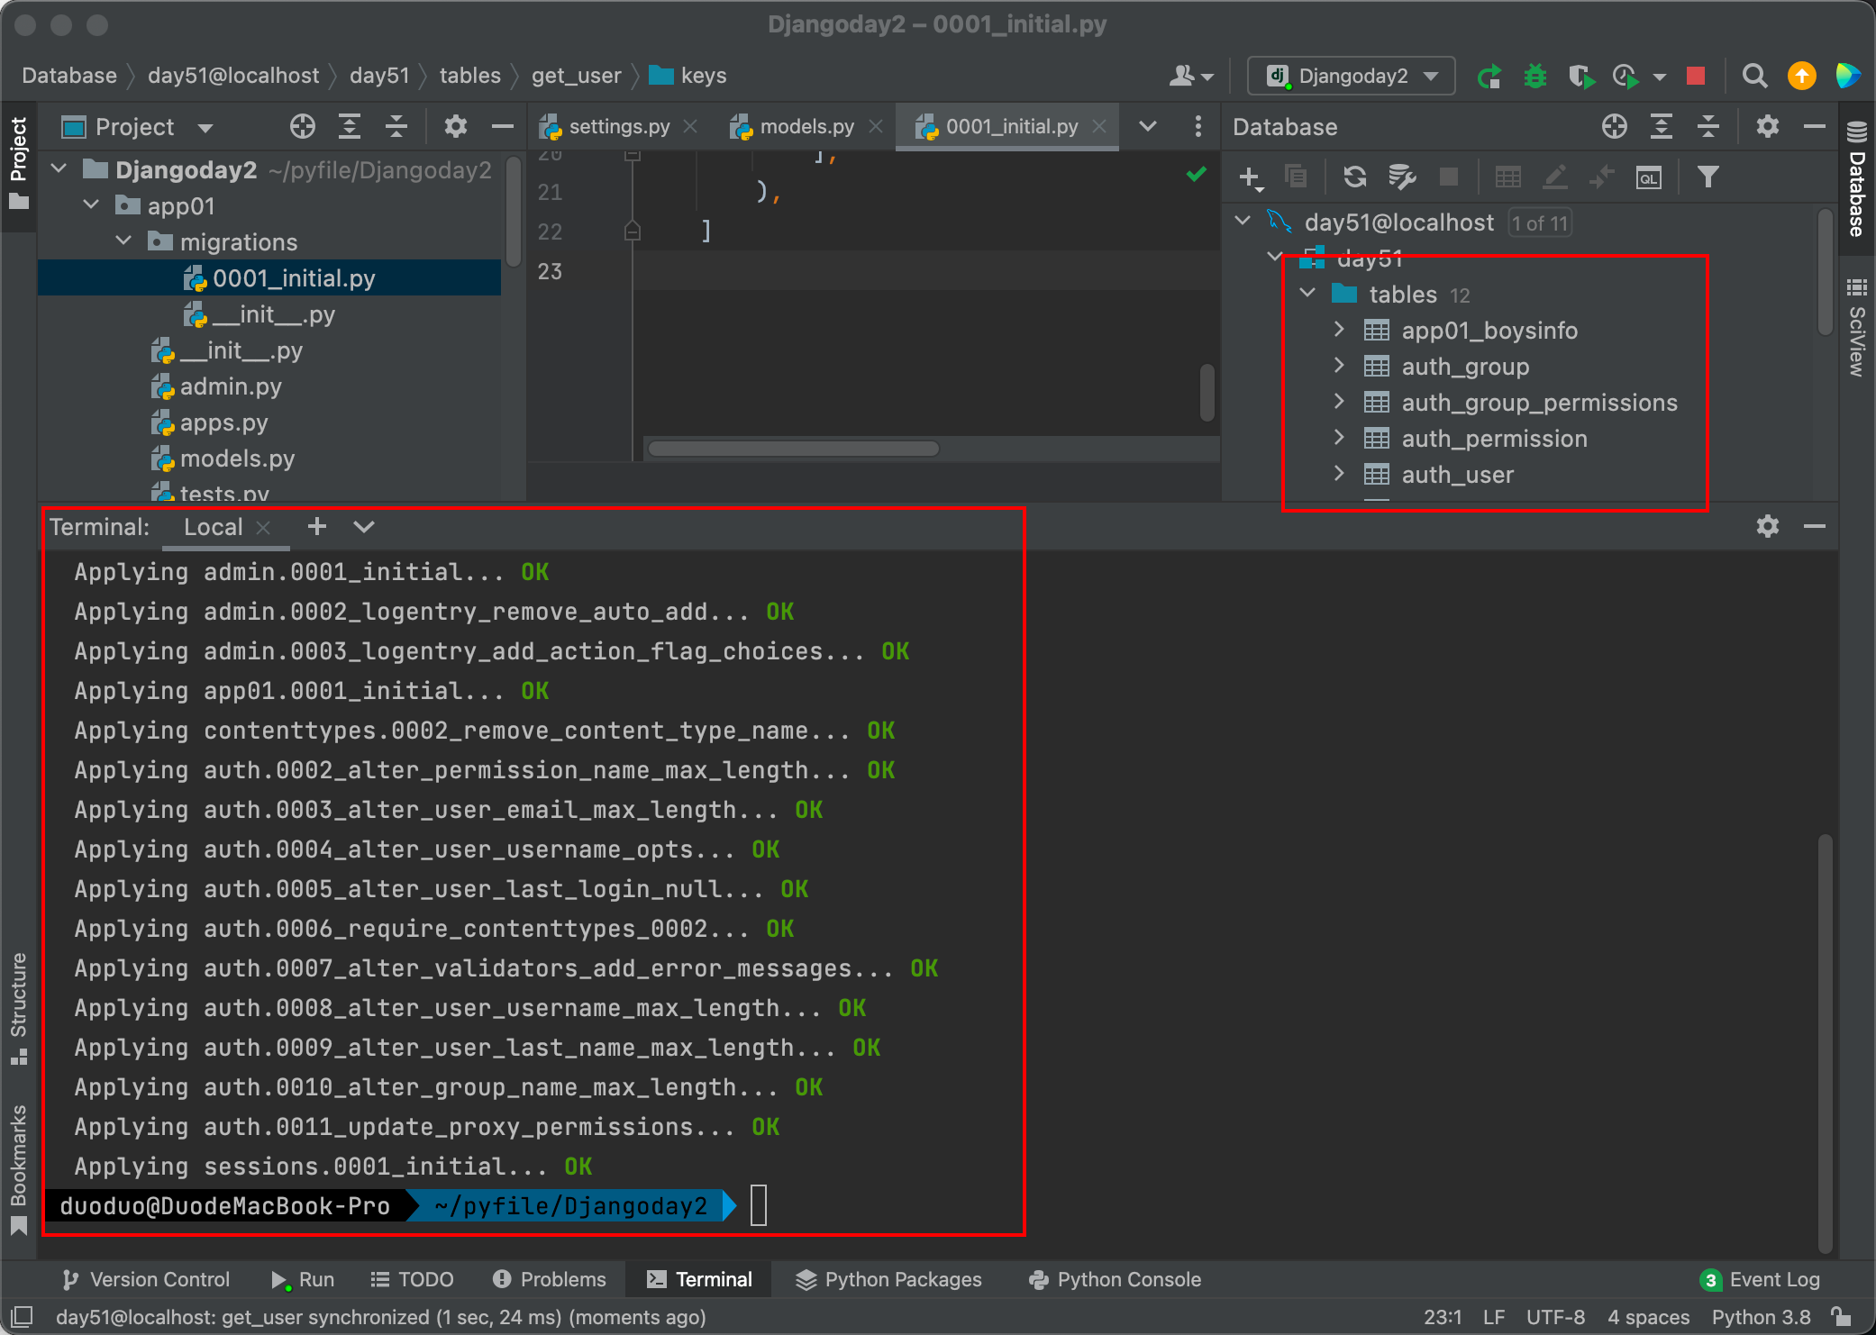
Task: Toggle the Bookmarks side panel
Action: point(19,1169)
